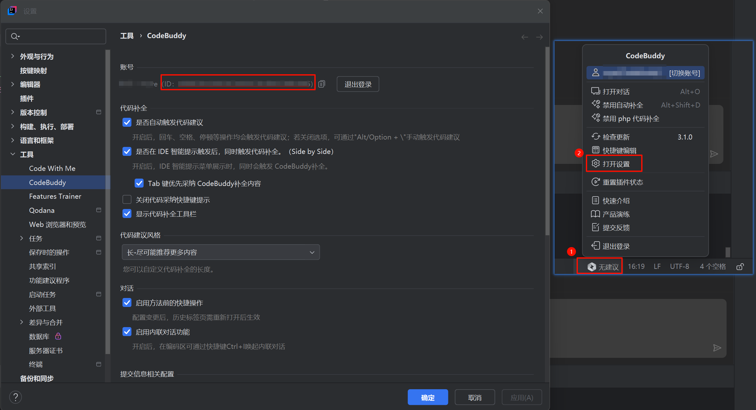
Task: Click the search magnifier icon in settings
Action: tap(15, 36)
